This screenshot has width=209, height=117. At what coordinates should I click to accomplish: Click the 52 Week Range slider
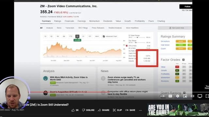pos(139,37)
